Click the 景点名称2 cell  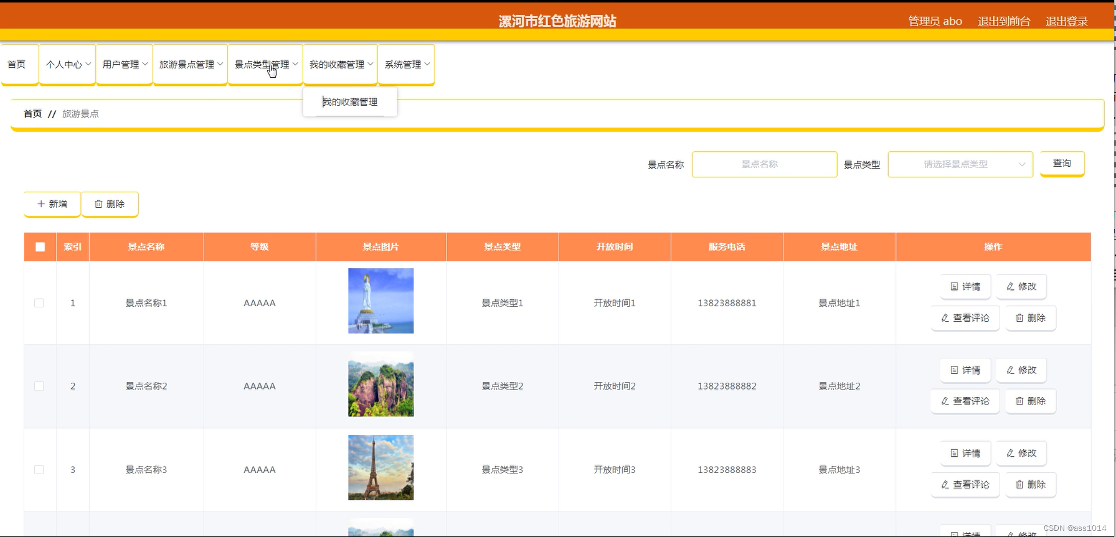[x=146, y=386]
